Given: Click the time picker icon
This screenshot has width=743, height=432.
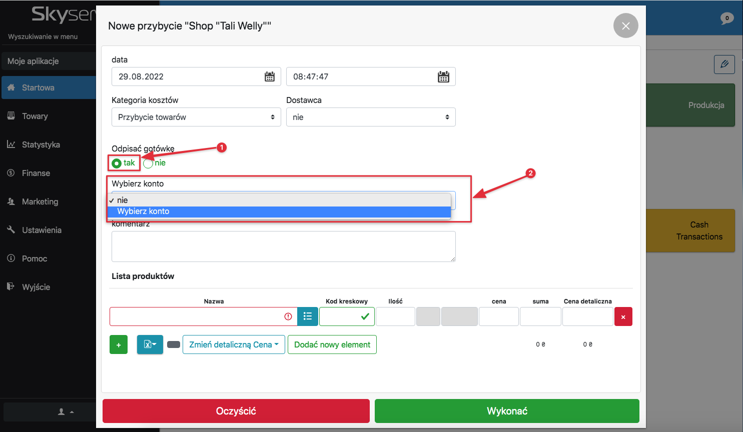Looking at the screenshot, I should point(443,76).
